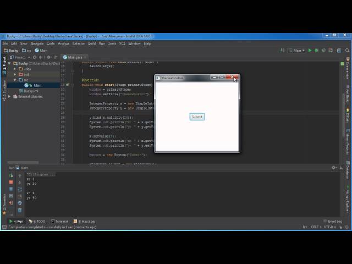
Task: Click the CRLF line separator selector
Action: click(x=316, y=227)
